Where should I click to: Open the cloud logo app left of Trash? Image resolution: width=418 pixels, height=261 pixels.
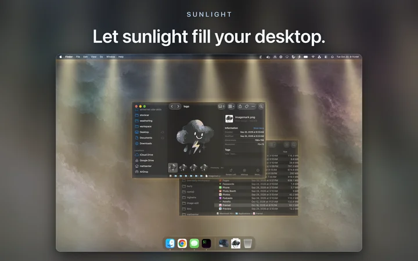(236, 243)
